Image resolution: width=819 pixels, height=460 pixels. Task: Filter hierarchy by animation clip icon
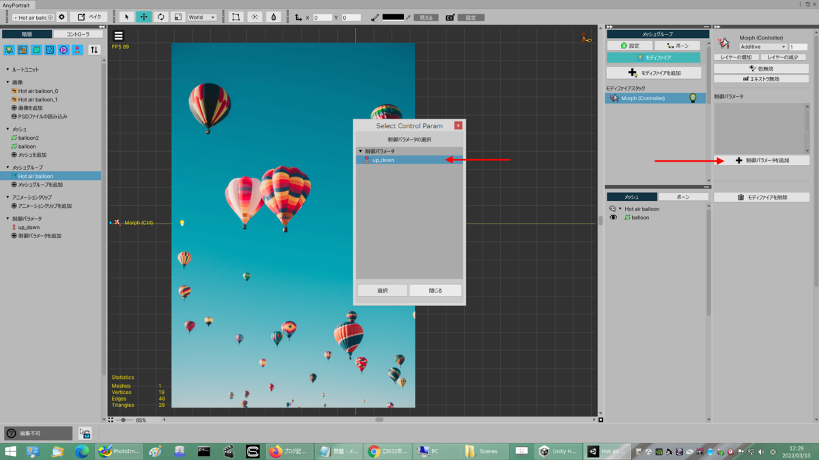coord(63,50)
